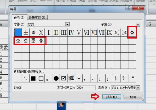Pick recent symbol opening quotation mark

132,78
